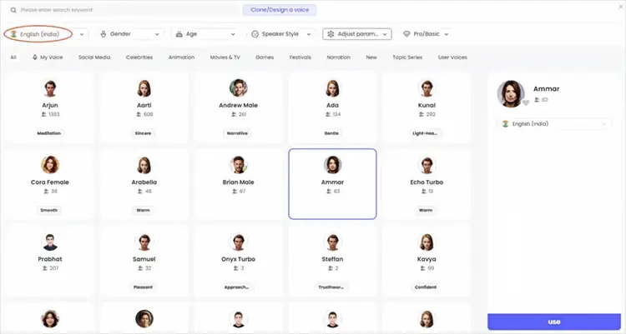Choose the Brian Male voice avatar
Viewport: 626px width, 334px height.
click(x=239, y=165)
